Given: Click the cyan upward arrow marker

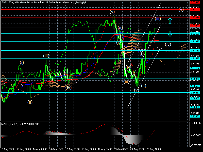Looking at the screenshot, I should (x=170, y=21).
